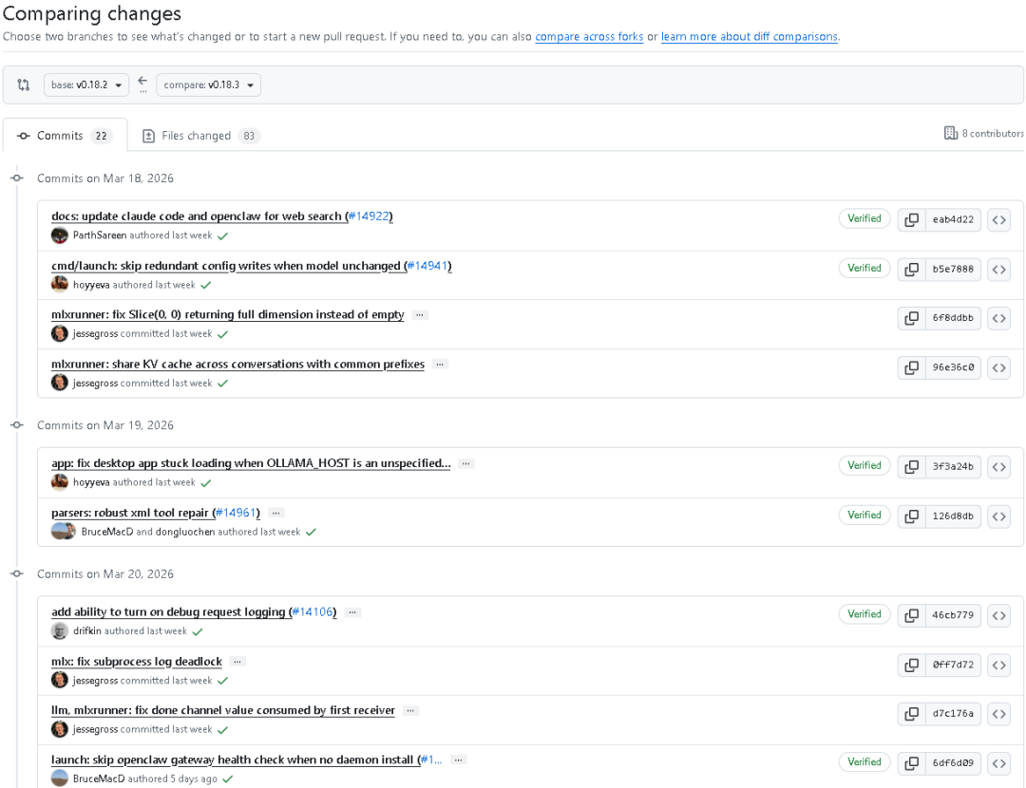Select the Commits tab
Viewport: 1026px width, 788px height.
click(x=65, y=136)
